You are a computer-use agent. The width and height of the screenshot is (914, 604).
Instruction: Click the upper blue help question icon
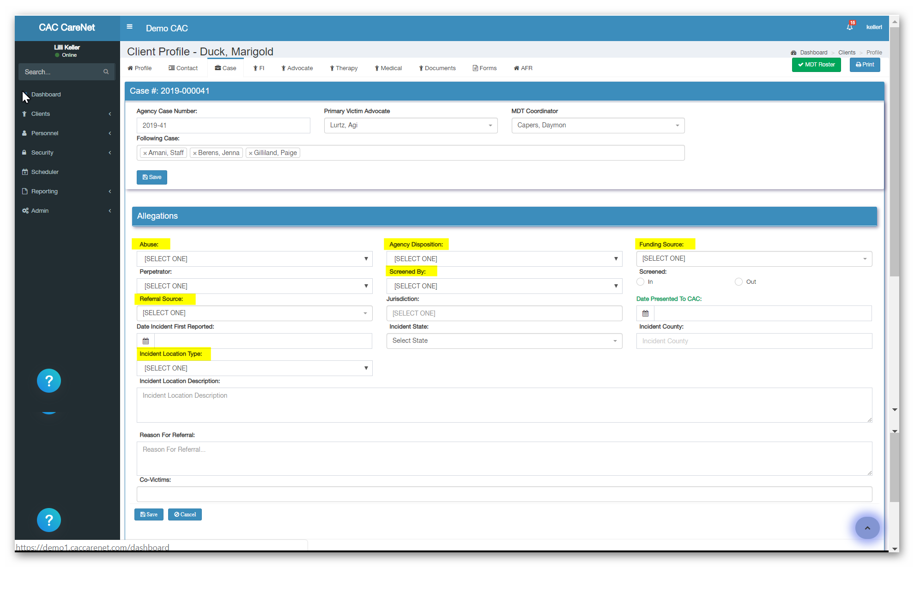pos(49,381)
